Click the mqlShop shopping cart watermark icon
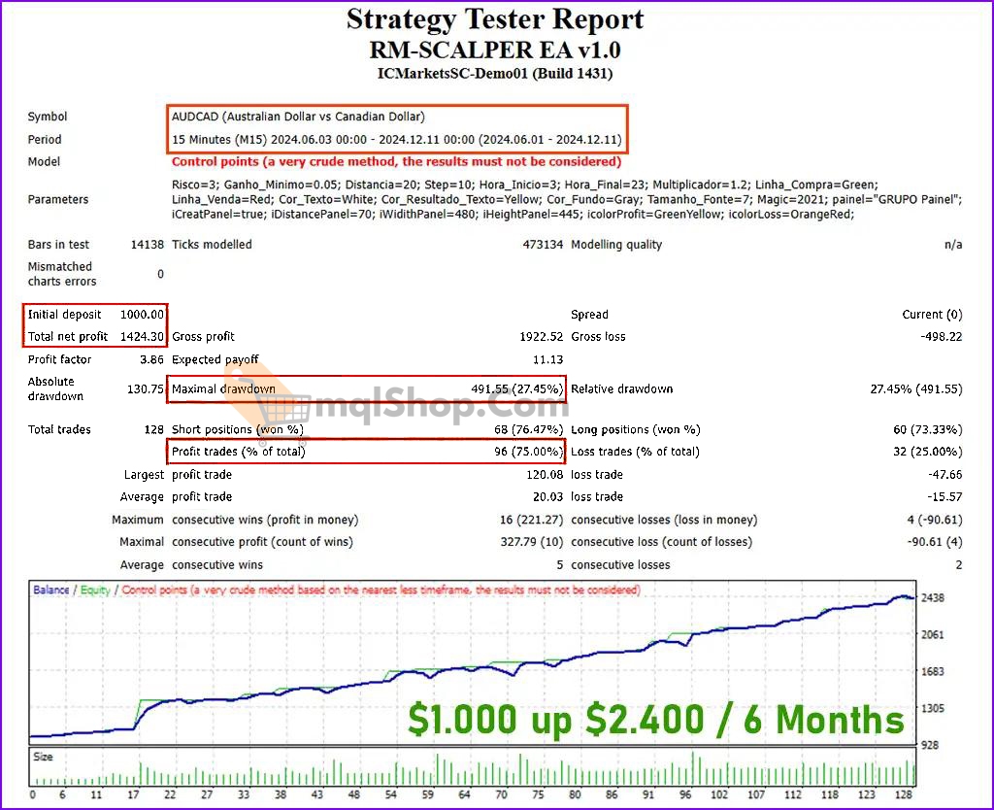This screenshot has height=810, width=994. [x=281, y=401]
